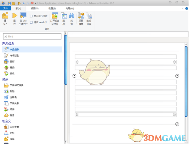This screenshot has width=189, height=144.
Task: Collapse bottom section via circular chevron
Action: point(177,124)
